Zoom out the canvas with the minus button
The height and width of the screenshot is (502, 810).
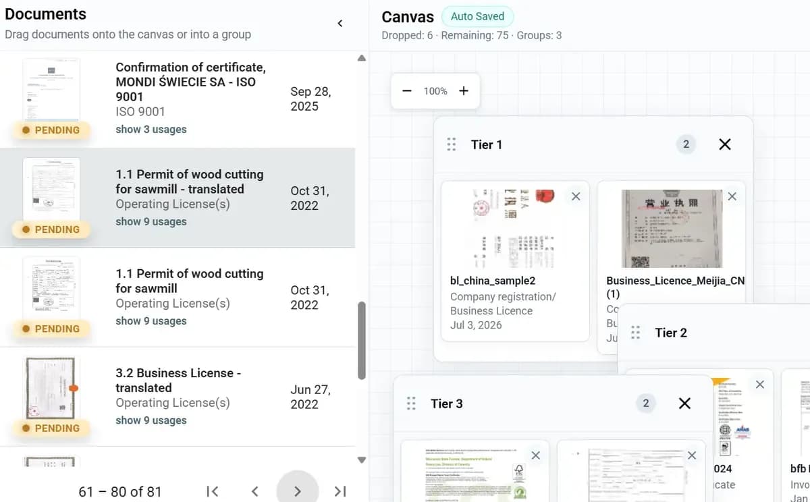407,91
